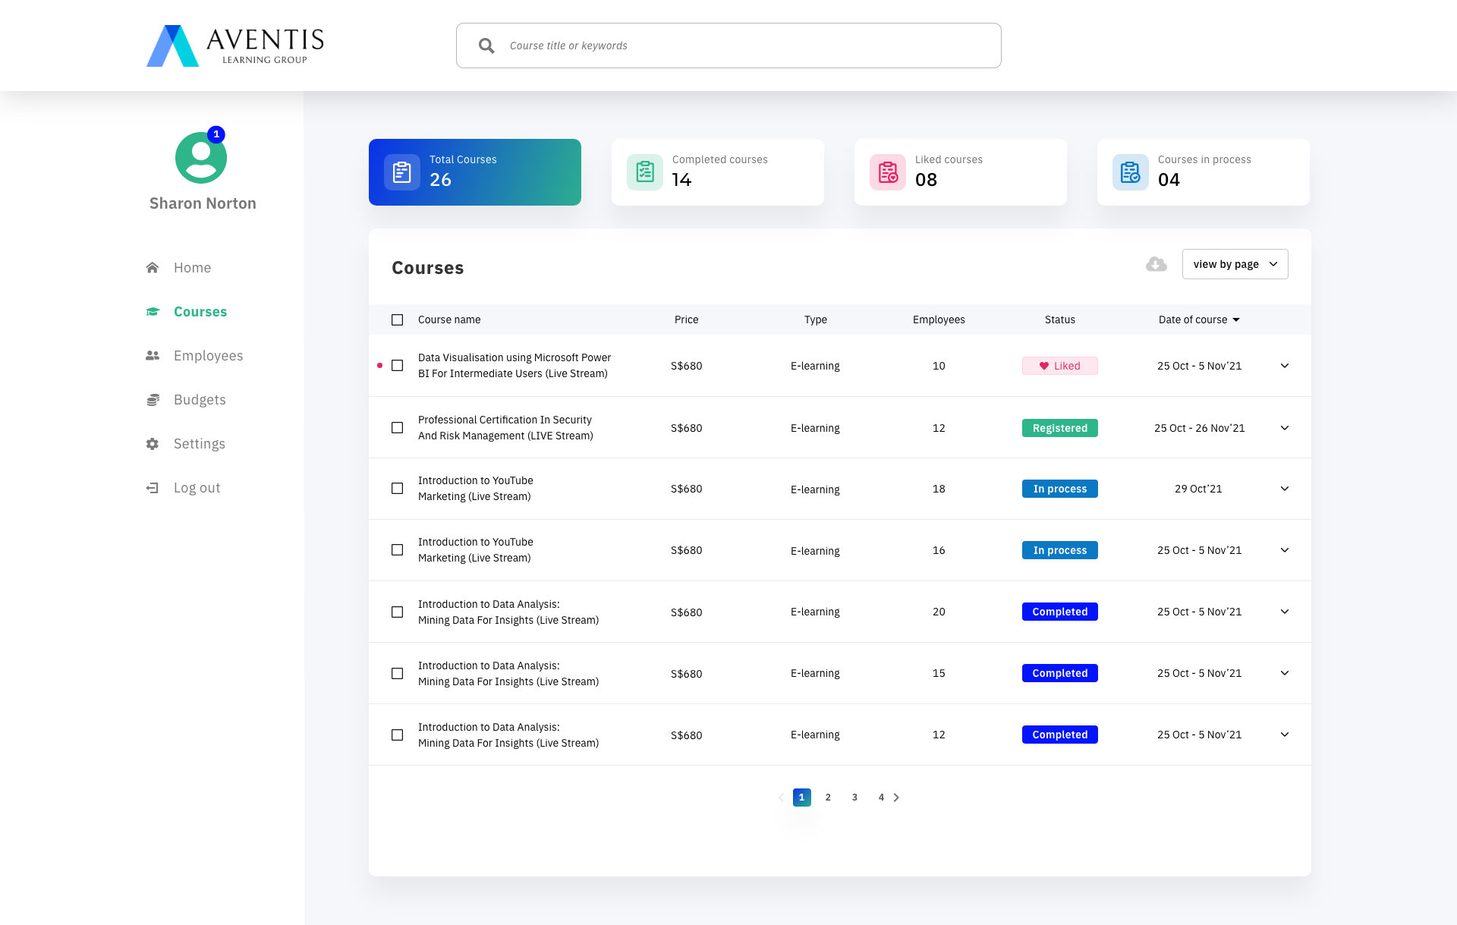The height and width of the screenshot is (925, 1457).
Task: Click the Price column header
Action: click(x=687, y=319)
